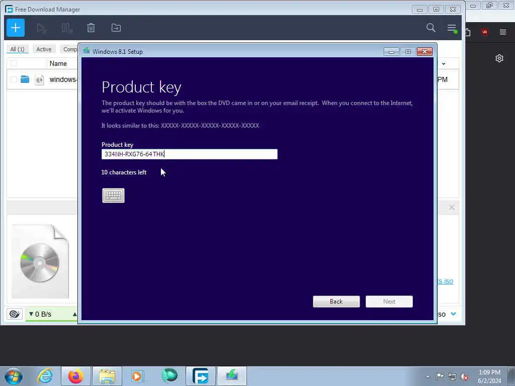
Task: Open the Windows Start menu
Action: (x=14, y=376)
